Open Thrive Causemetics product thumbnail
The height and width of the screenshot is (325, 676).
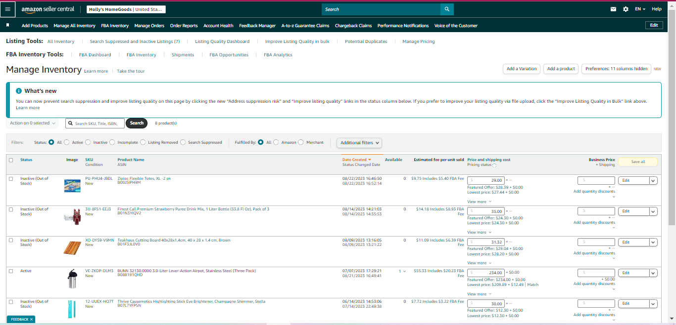pos(72,309)
